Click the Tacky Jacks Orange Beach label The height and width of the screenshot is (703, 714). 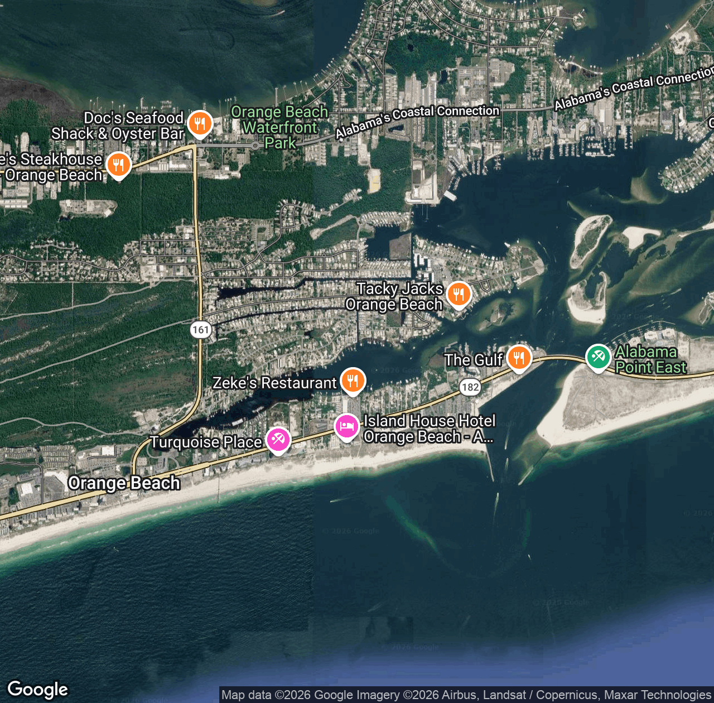394,296
